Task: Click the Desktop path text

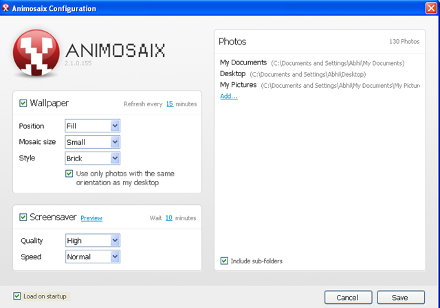Action: point(308,75)
